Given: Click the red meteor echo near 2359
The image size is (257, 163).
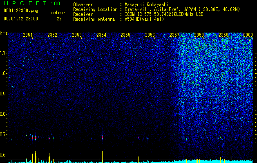Looking at the screenshot, I should click(220, 138).
